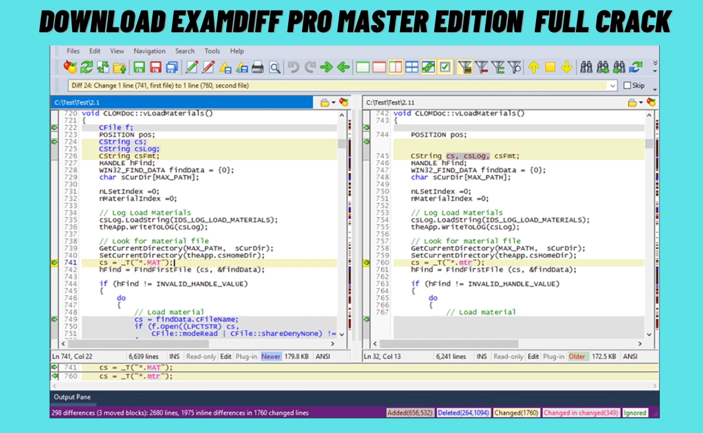Open the View menu
This screenshot has width=703, height=433.
click(117, 51)
